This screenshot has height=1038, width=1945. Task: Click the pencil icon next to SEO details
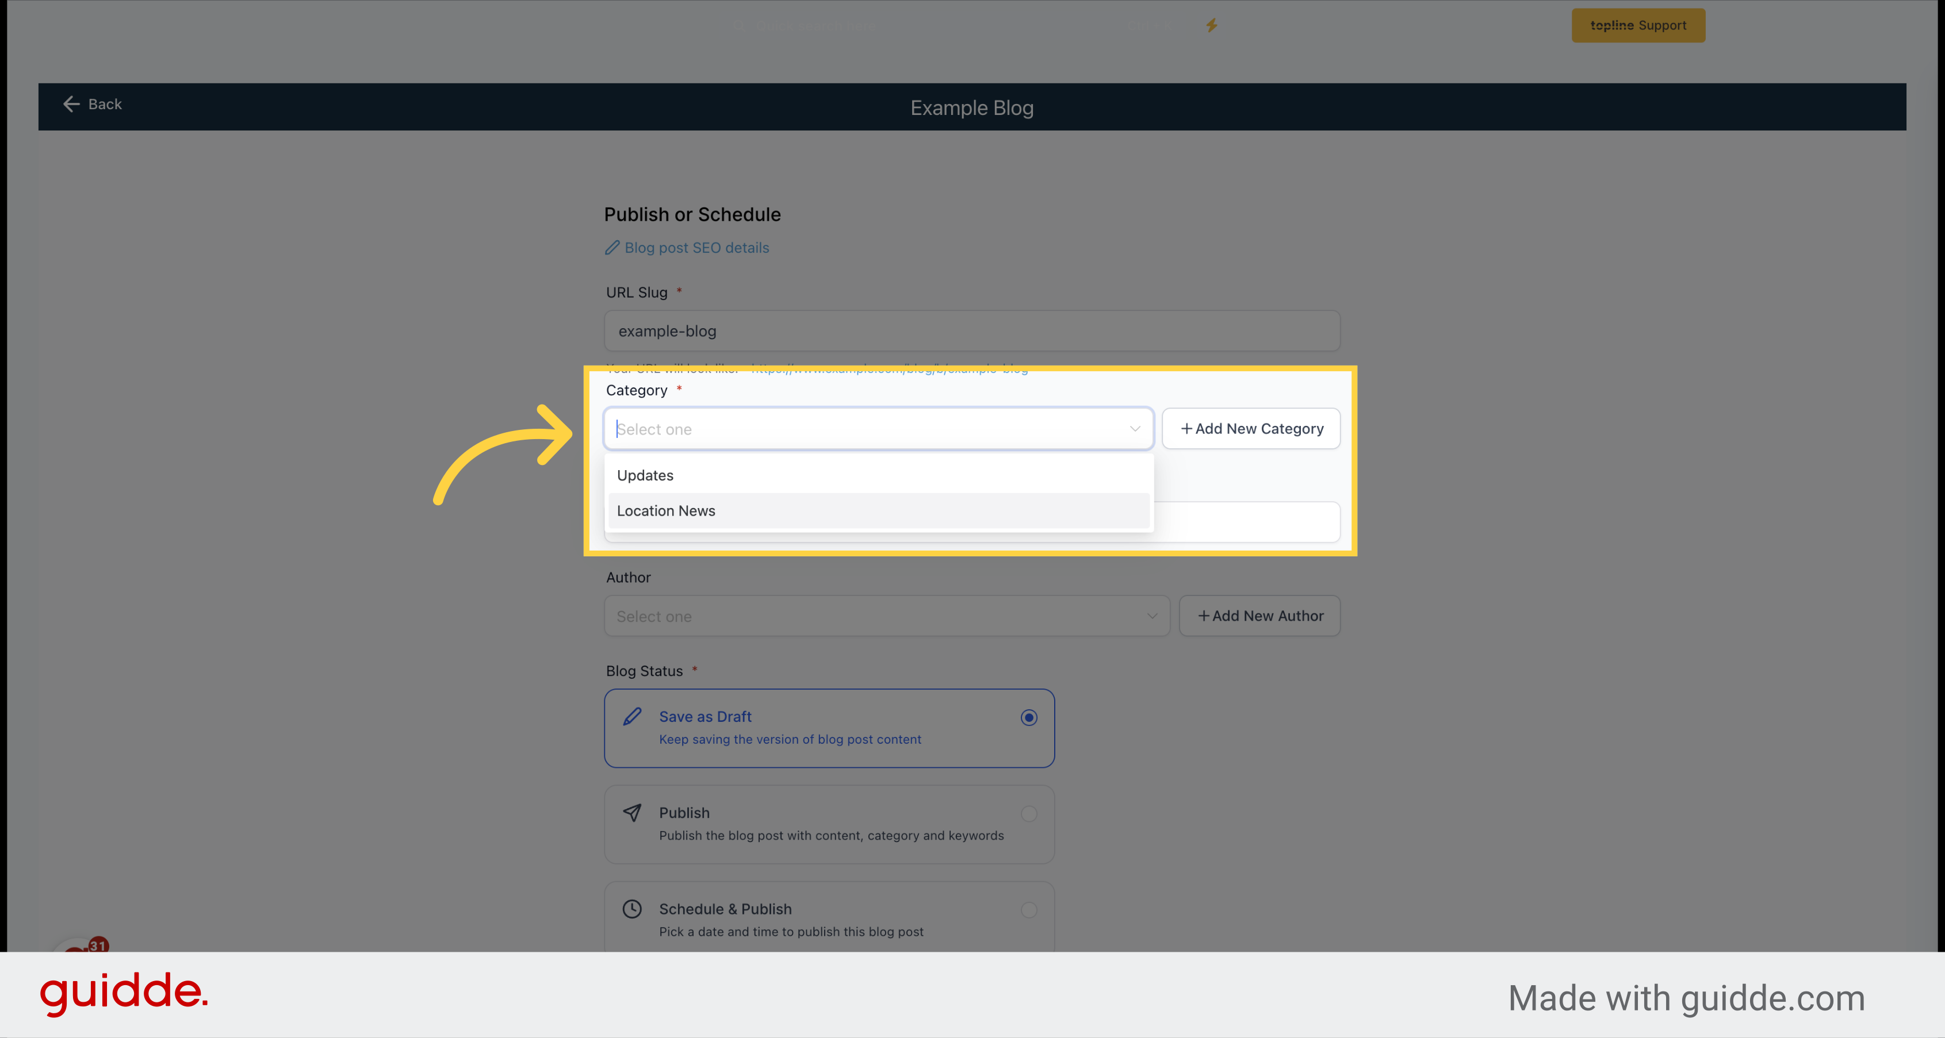click(x=612, y=247)
